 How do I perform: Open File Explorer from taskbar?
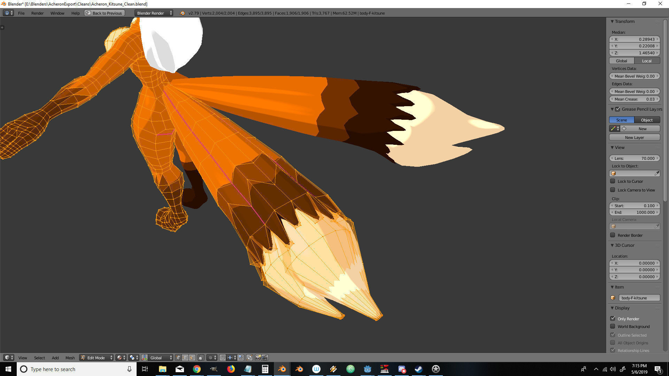coord(163,369)
